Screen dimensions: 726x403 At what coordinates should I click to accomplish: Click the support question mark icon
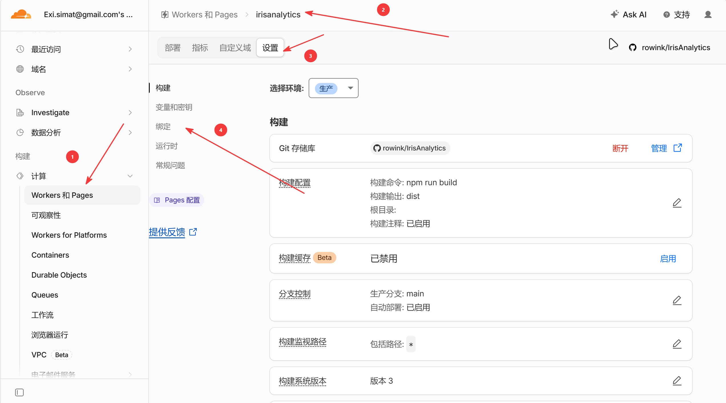tap(666, 15)
